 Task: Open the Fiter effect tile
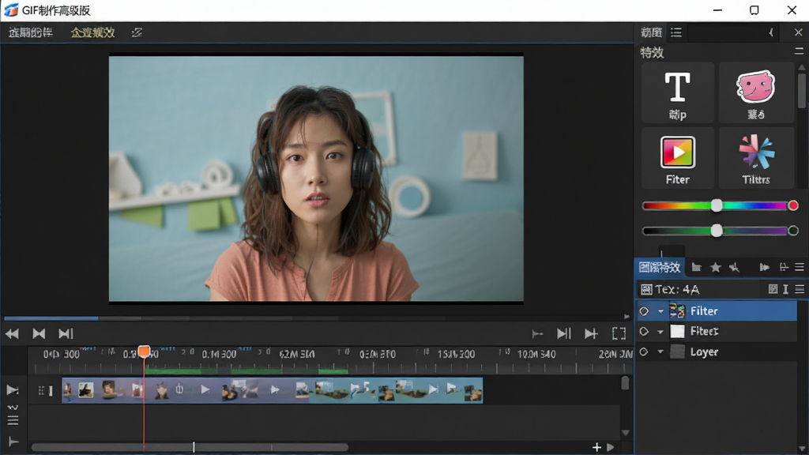(x=677, y=158)
